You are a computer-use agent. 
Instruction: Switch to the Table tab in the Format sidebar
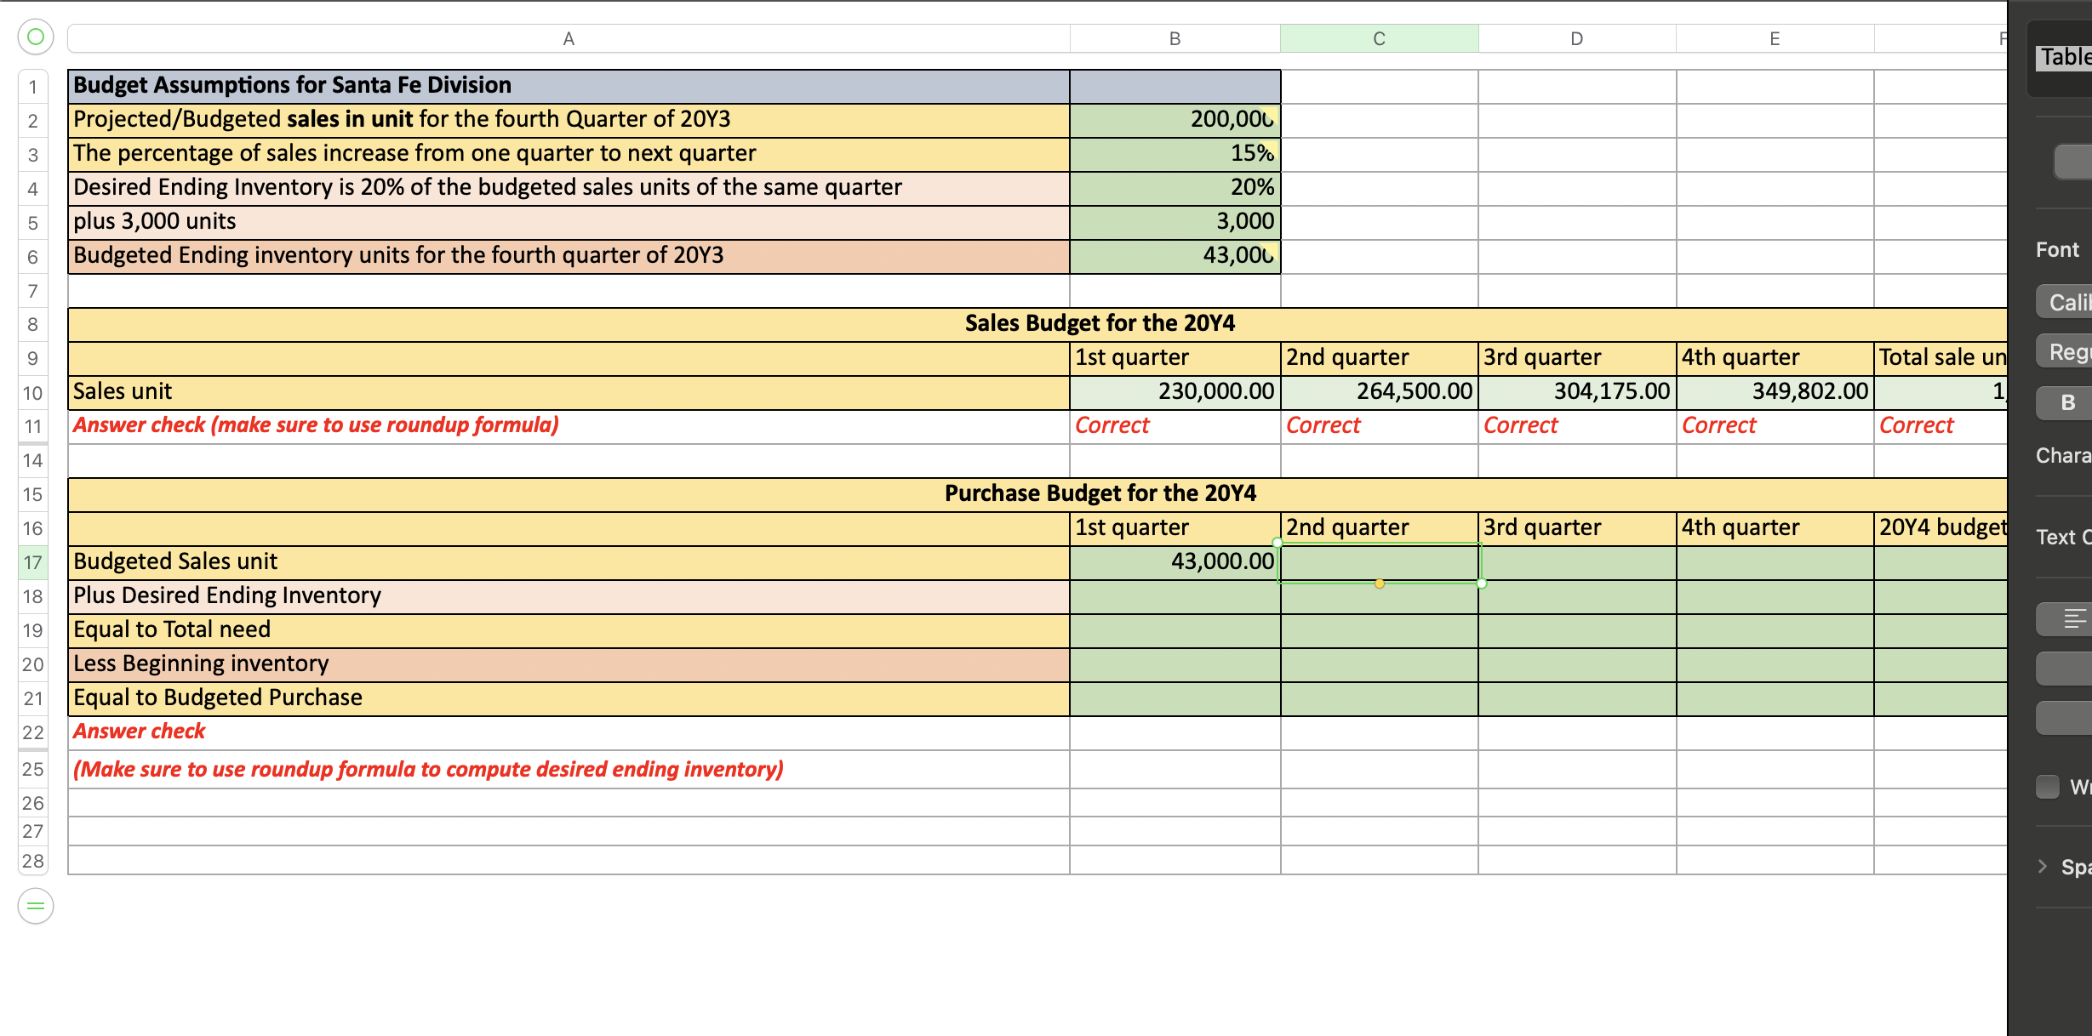(2063, 56)
